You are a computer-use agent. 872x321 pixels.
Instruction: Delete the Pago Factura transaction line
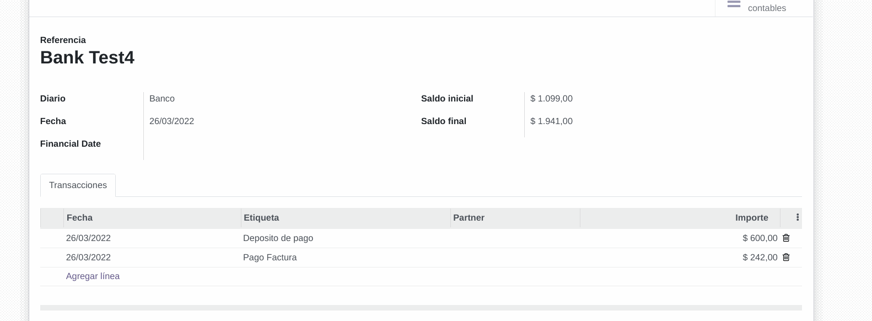pyautogui.click(x=786, y=258)
